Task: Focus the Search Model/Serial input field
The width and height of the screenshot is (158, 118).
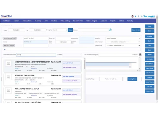Action: coord(36,55)
